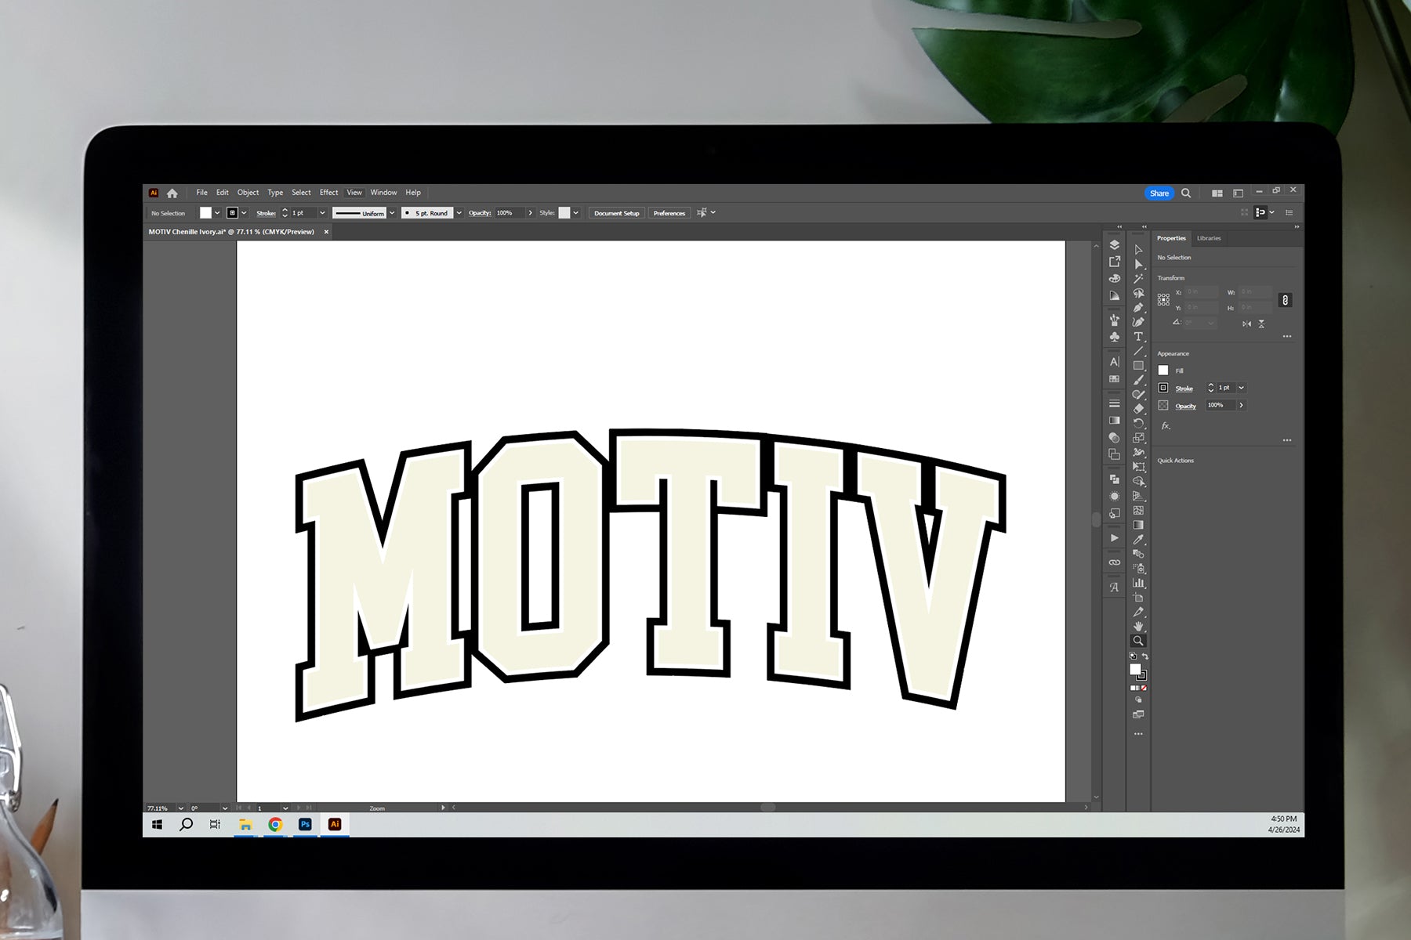Click the Preferences button
The height and width of the screenshot is (940, 1411).
point(669,213)
